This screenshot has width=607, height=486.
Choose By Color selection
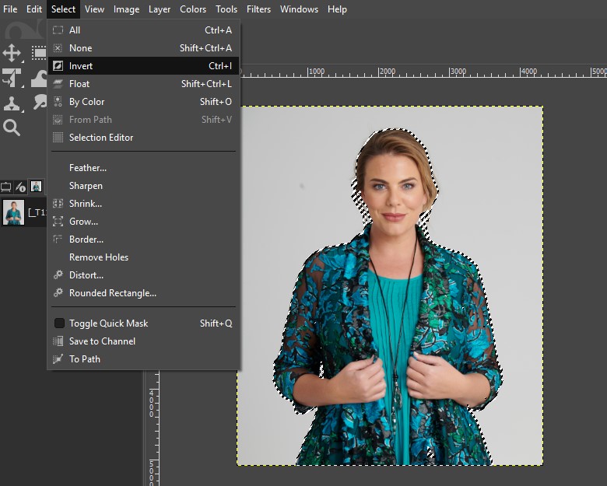[144, 102]
